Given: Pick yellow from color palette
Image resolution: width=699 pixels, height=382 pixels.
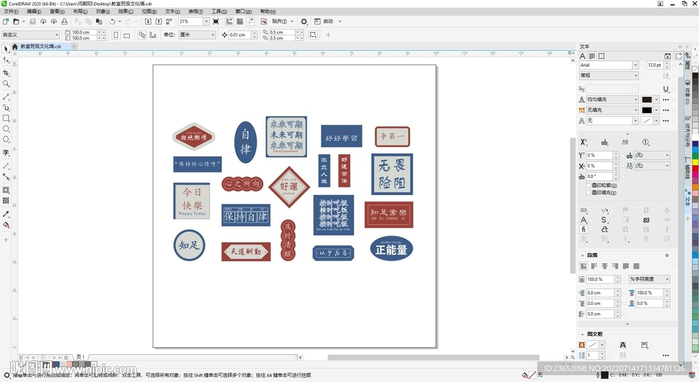Looking at the screenshot, I should tap(695, 161).
